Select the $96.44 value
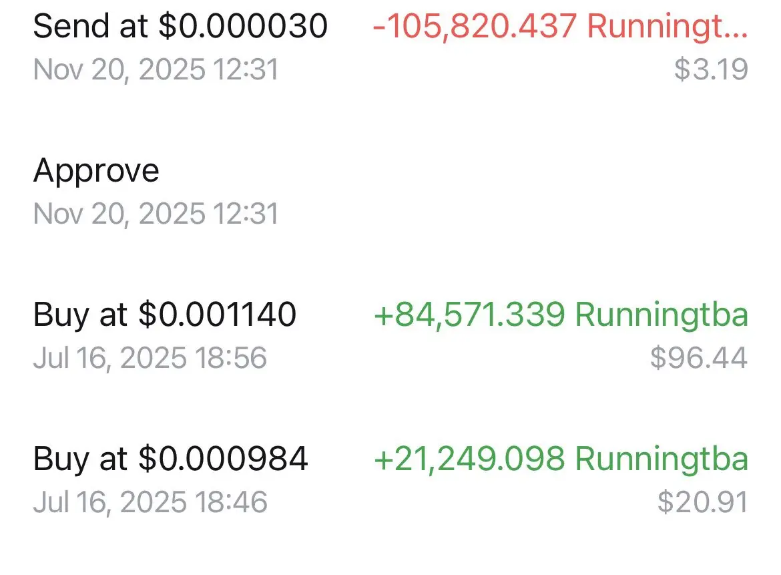This screenshot has height=575, width=781. (699, 358)
